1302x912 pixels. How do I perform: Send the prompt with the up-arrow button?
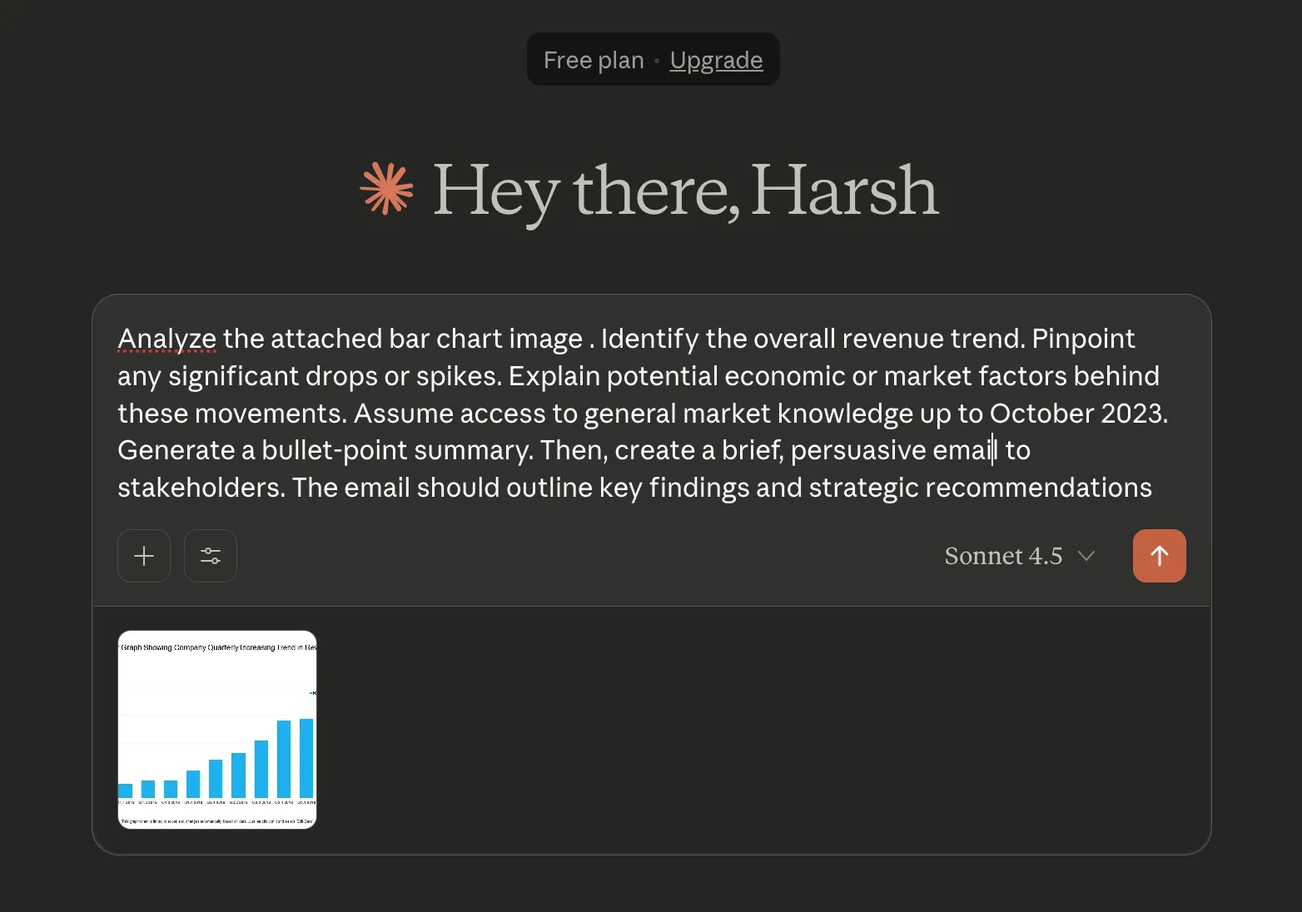click(x=1159, y=556)
